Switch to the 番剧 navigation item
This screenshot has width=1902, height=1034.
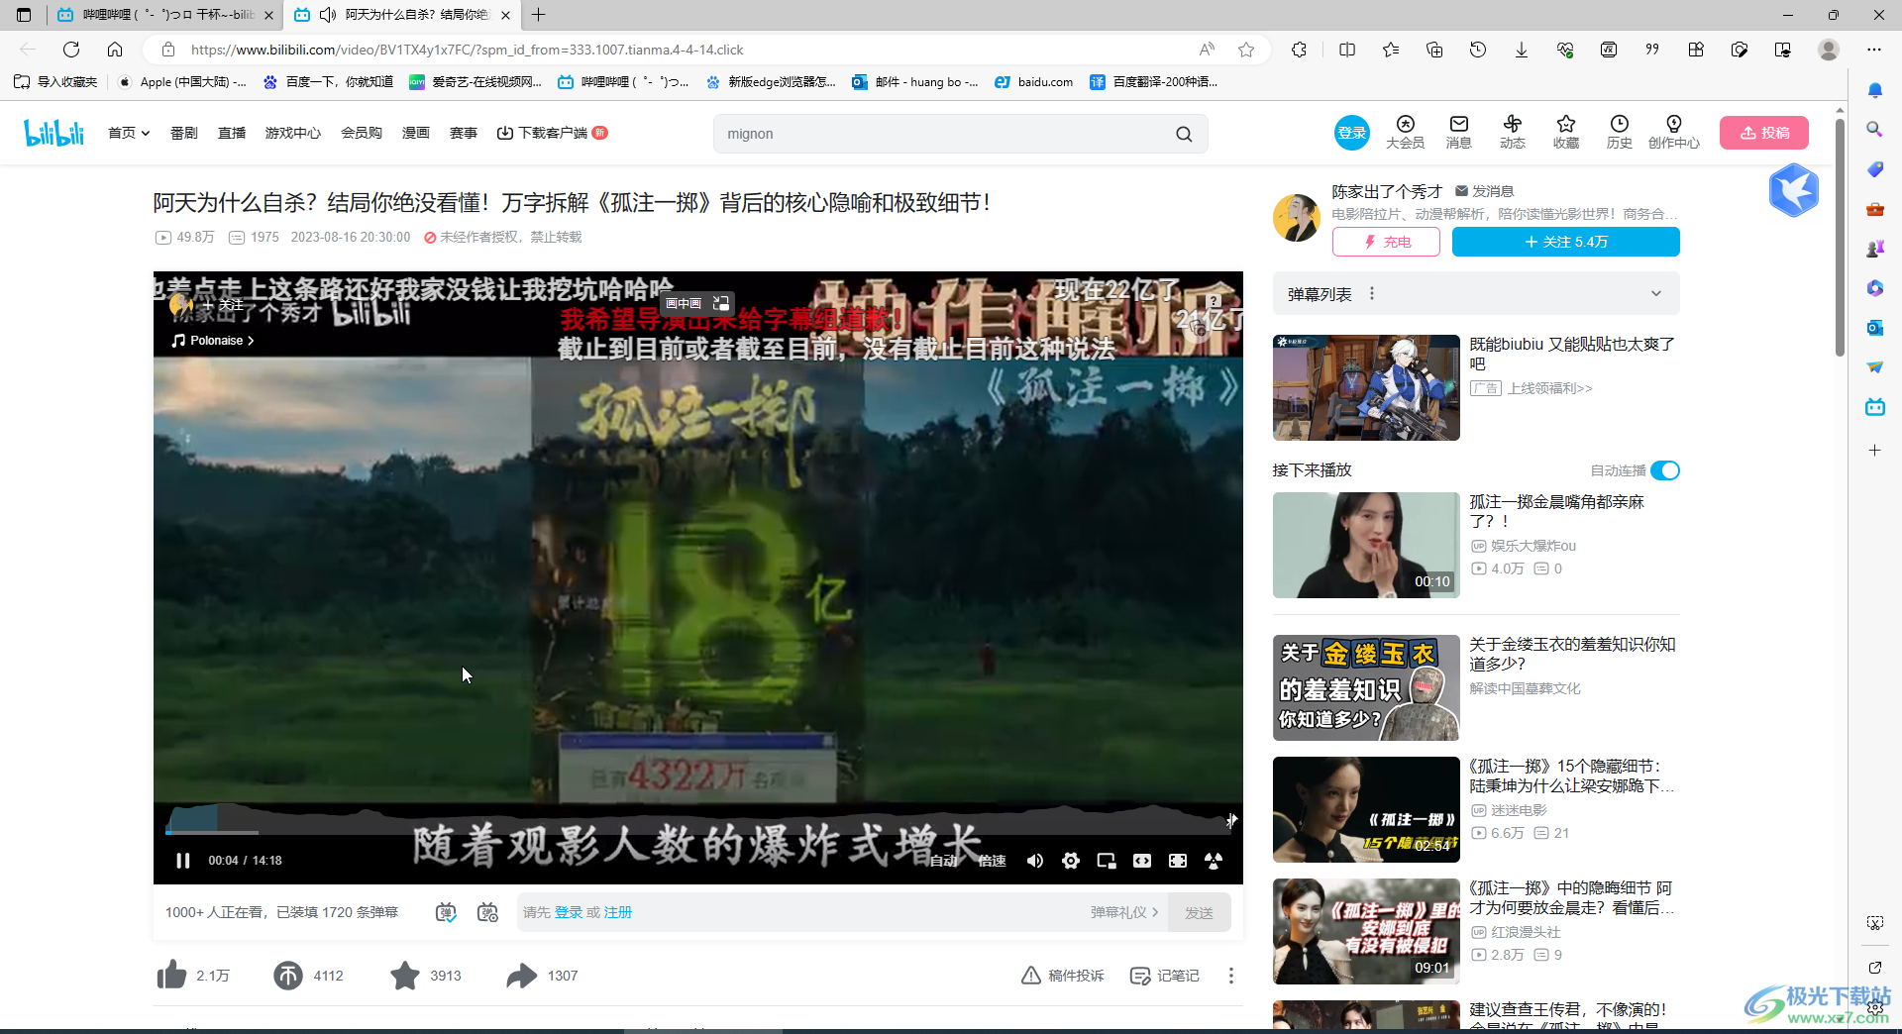pyautogui.click(x=183, y=132)
